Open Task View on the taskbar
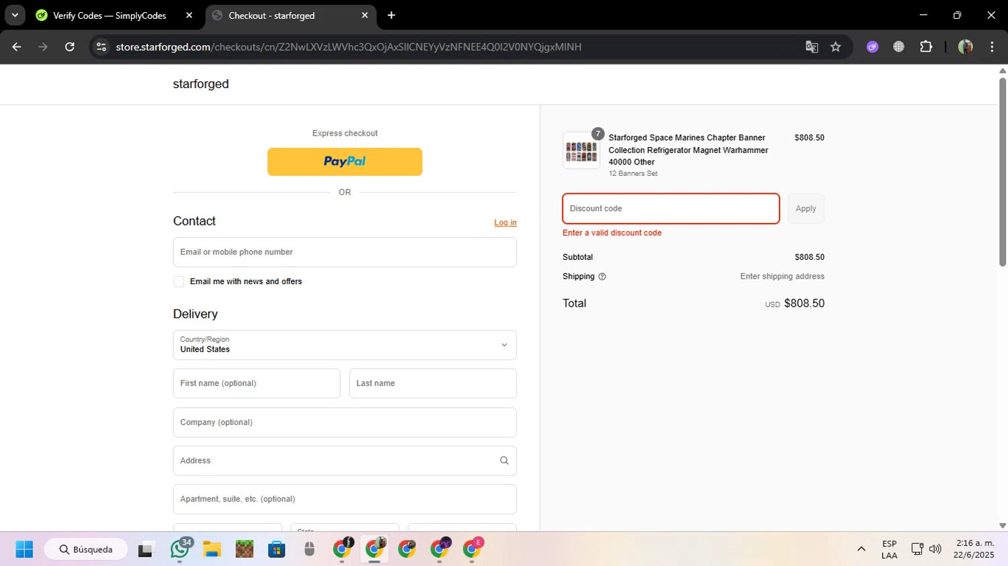This screenshot has width=1008, height=566. pos(146,549)
